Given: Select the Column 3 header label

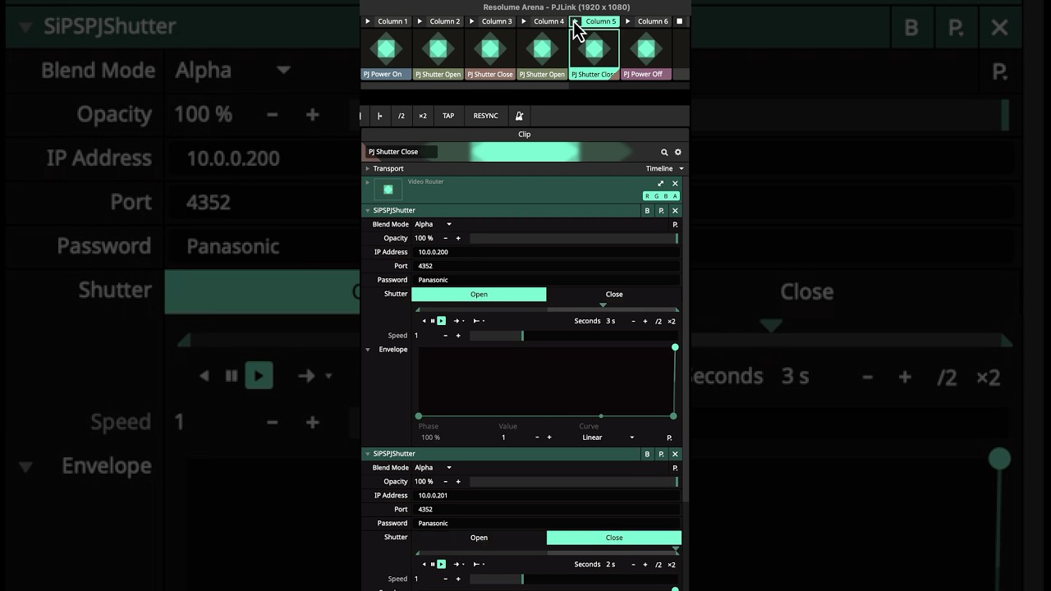Looking at the screenshot, I should coord(497,21).
